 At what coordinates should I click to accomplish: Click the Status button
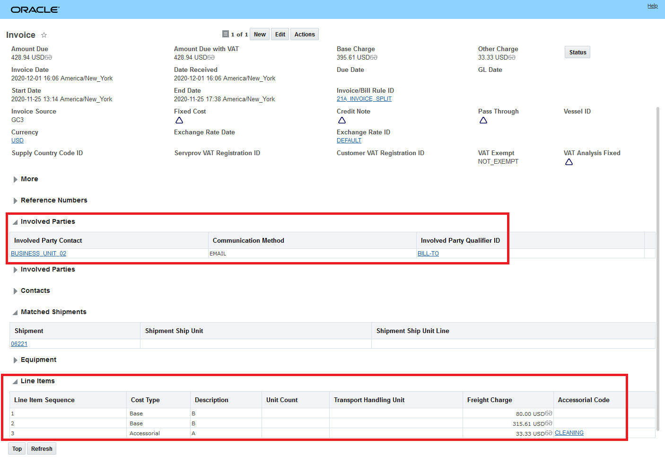(x=577, y=52)
